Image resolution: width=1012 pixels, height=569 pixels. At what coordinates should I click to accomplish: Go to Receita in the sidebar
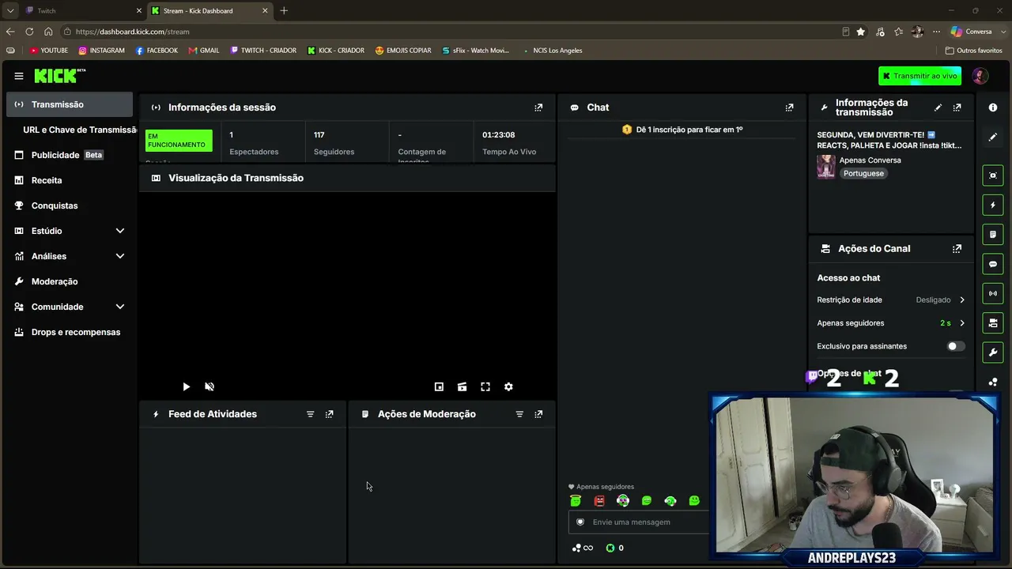click(70, 180)
